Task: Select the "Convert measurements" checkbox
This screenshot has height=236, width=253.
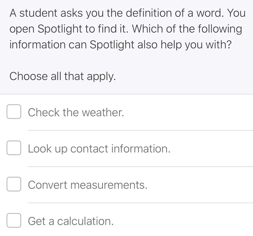Action: 14,185
